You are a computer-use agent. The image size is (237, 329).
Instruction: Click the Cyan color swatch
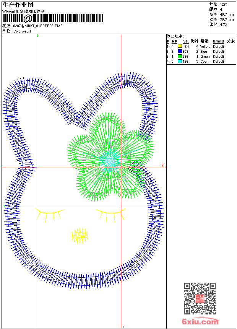180,61
